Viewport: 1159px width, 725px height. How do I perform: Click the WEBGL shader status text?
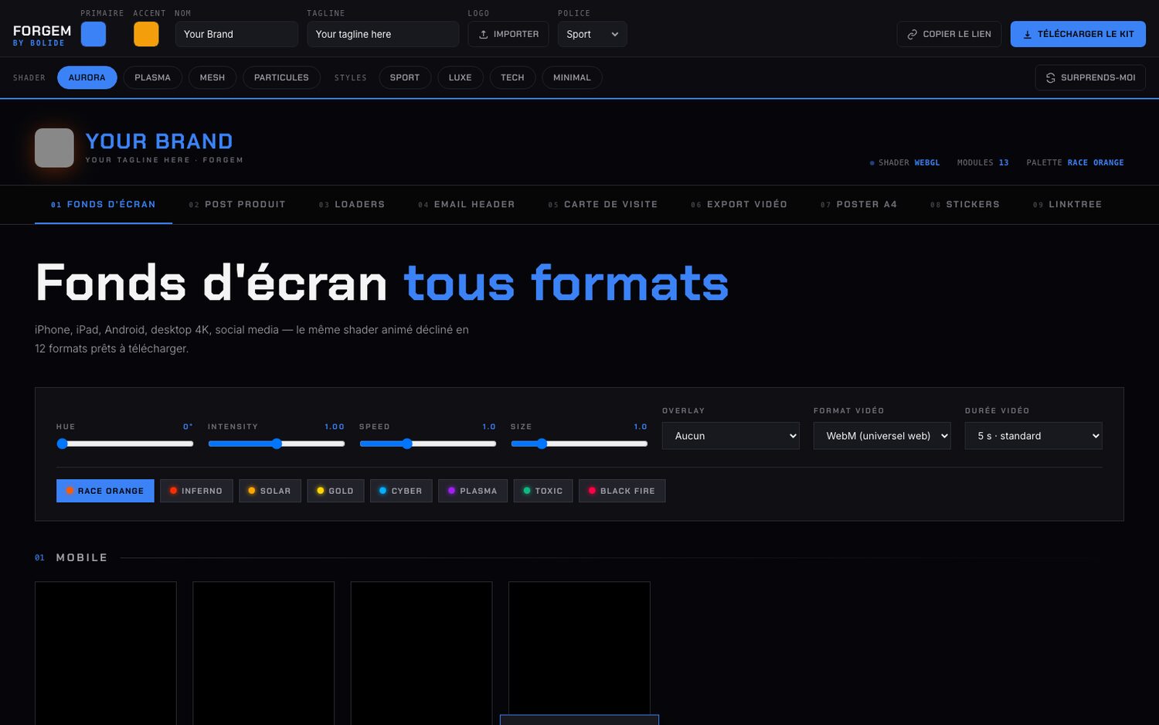(x=927, y=163)
